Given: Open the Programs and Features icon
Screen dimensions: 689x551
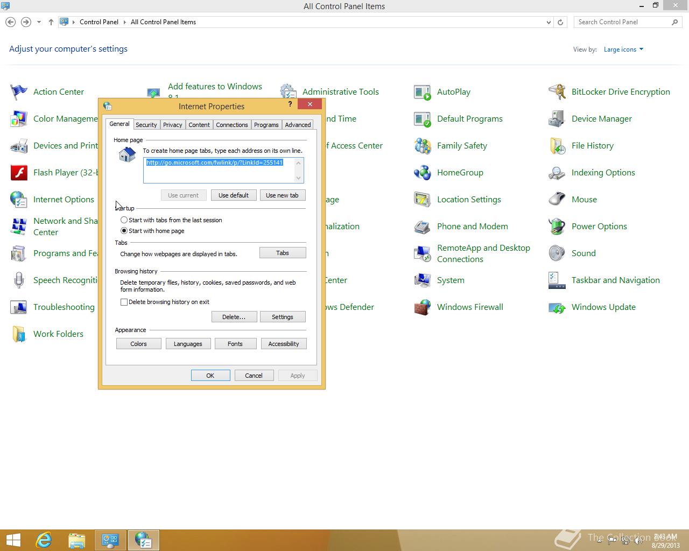Looking at the screenshot, I should (x=19, y=253).
